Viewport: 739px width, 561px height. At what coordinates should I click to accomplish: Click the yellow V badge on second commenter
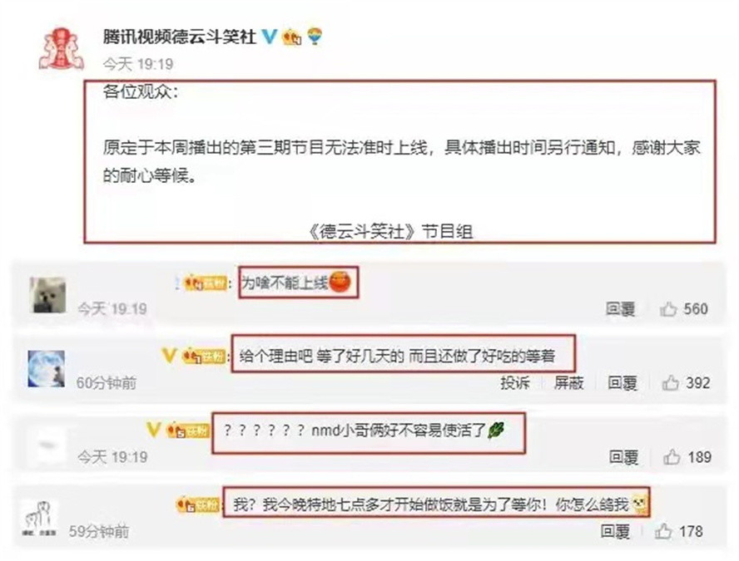coord(169,355)
